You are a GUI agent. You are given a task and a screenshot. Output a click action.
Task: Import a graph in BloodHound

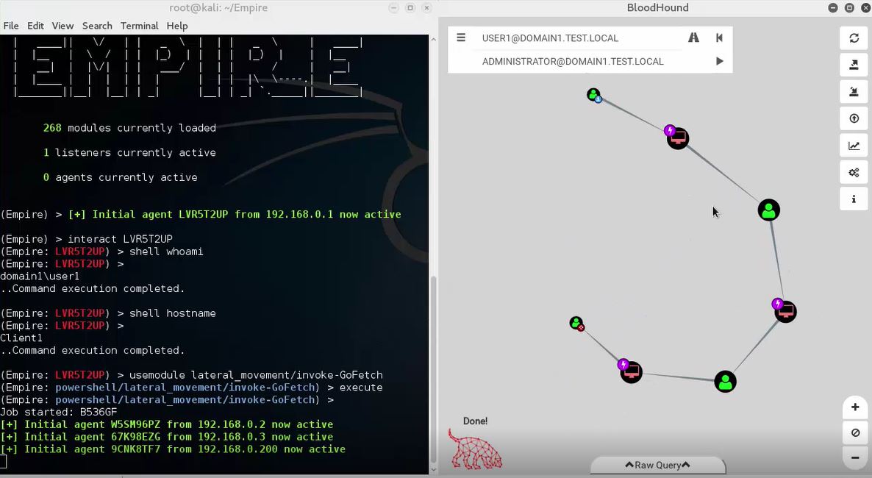tap(854, 92)
